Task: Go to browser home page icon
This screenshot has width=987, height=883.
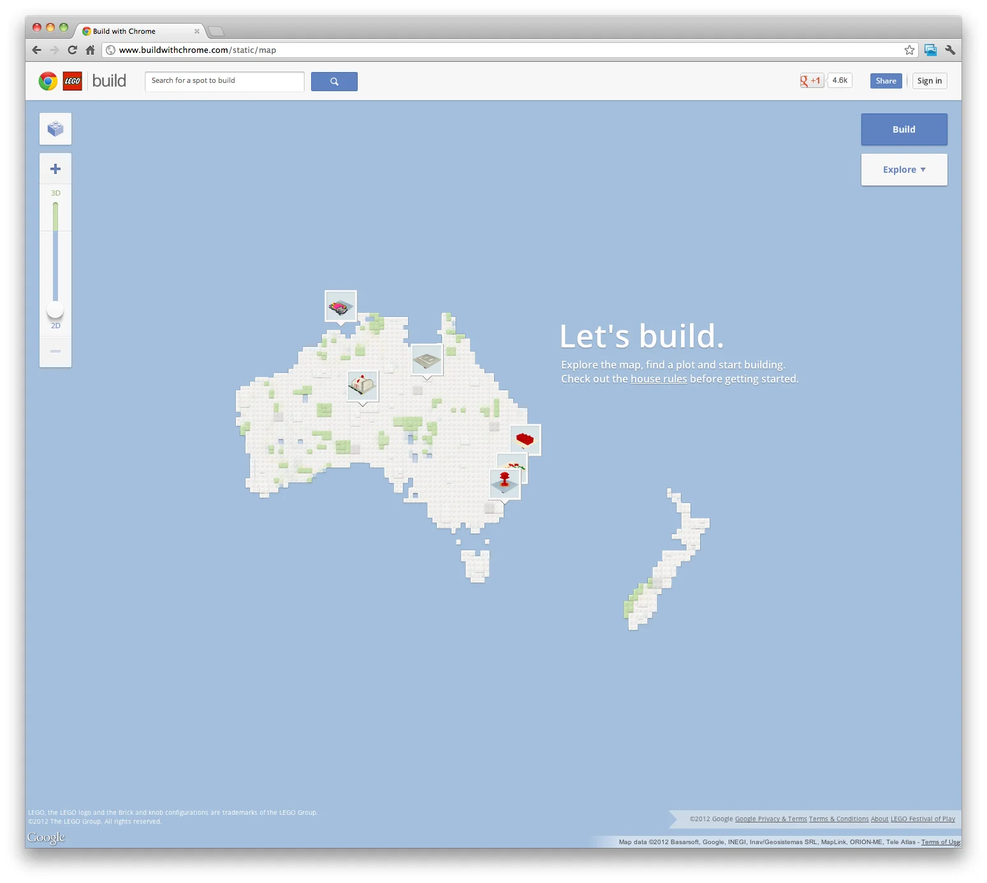Action: click(91, 50)
